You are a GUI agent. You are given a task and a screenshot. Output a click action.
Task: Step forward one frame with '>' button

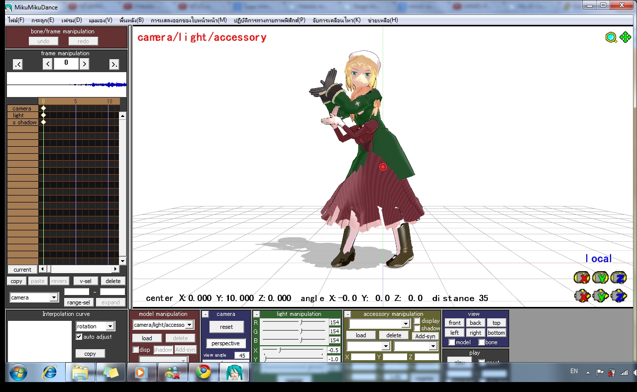(84, 64)
